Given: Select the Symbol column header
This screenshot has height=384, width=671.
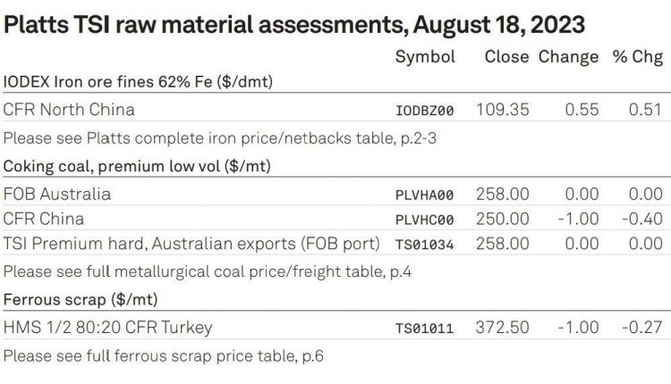Looking at the screenshot, I should coord(425,57).
